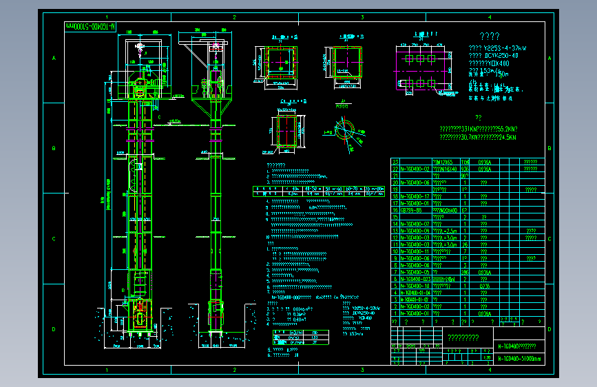The height and width of the screenshot is (387, 597).
Task: Click zone number 4 on the top border
Action: pos(490,17)
